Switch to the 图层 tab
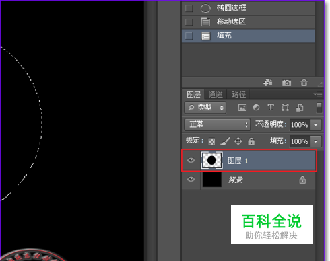The width and height of the screenshot is (330, 261). pyautogui.click(x=193, y=94)
